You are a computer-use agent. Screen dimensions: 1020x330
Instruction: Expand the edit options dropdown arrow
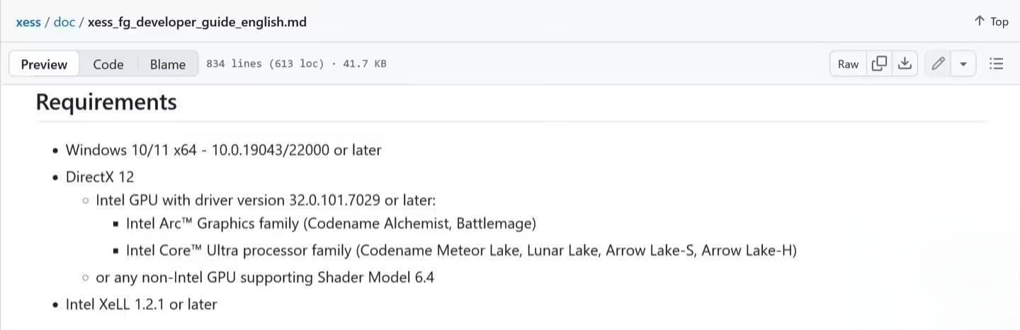pyautogui.click(x=963, y=64)
